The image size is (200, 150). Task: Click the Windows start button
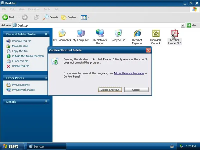[12, 146]
